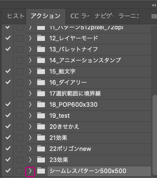Screen dimensions: 157x178
Task: Click the folder icon of シームレスパターン500x500
Action: coord(41,171)
